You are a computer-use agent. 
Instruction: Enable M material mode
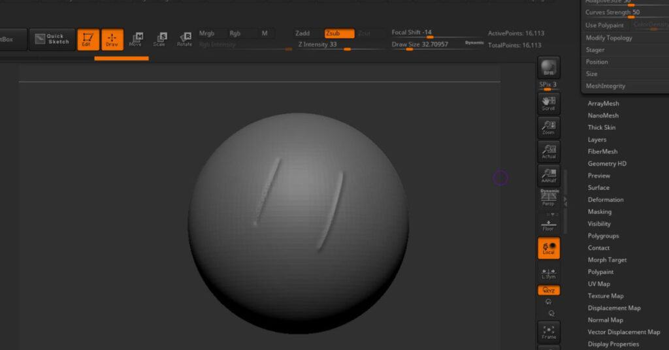pyautogui.click(x=265, y=33)
